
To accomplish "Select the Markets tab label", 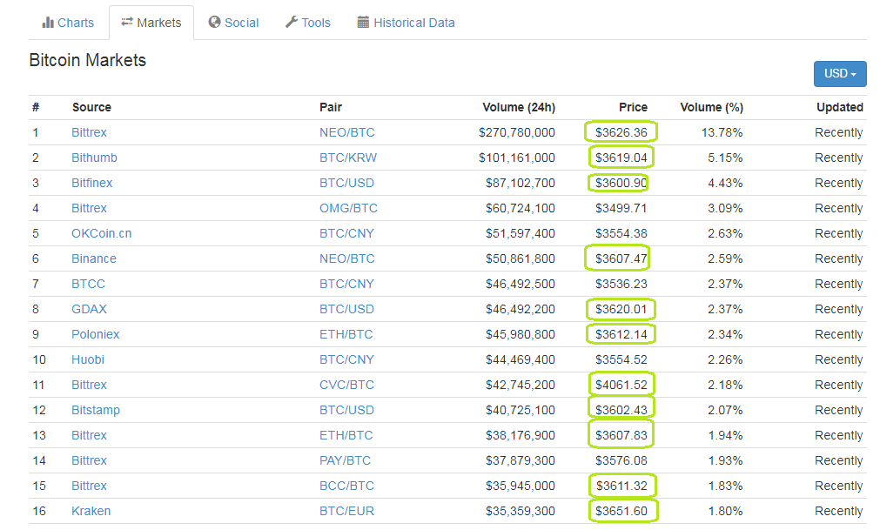I will [x=158, y=23].
